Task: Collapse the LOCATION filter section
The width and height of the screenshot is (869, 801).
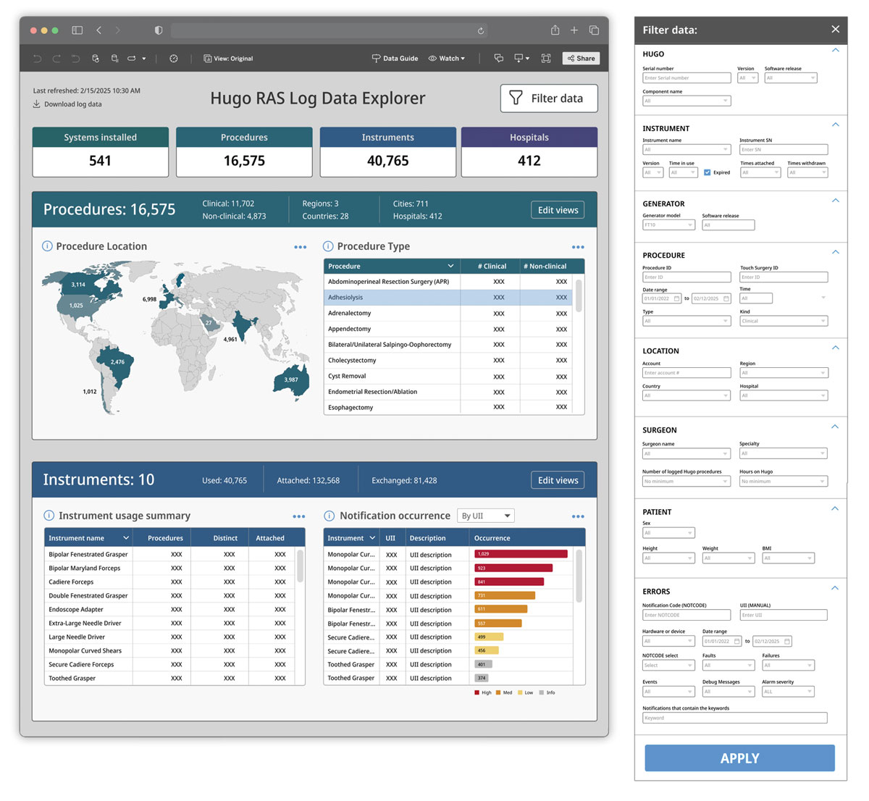Action: (835, 348)
